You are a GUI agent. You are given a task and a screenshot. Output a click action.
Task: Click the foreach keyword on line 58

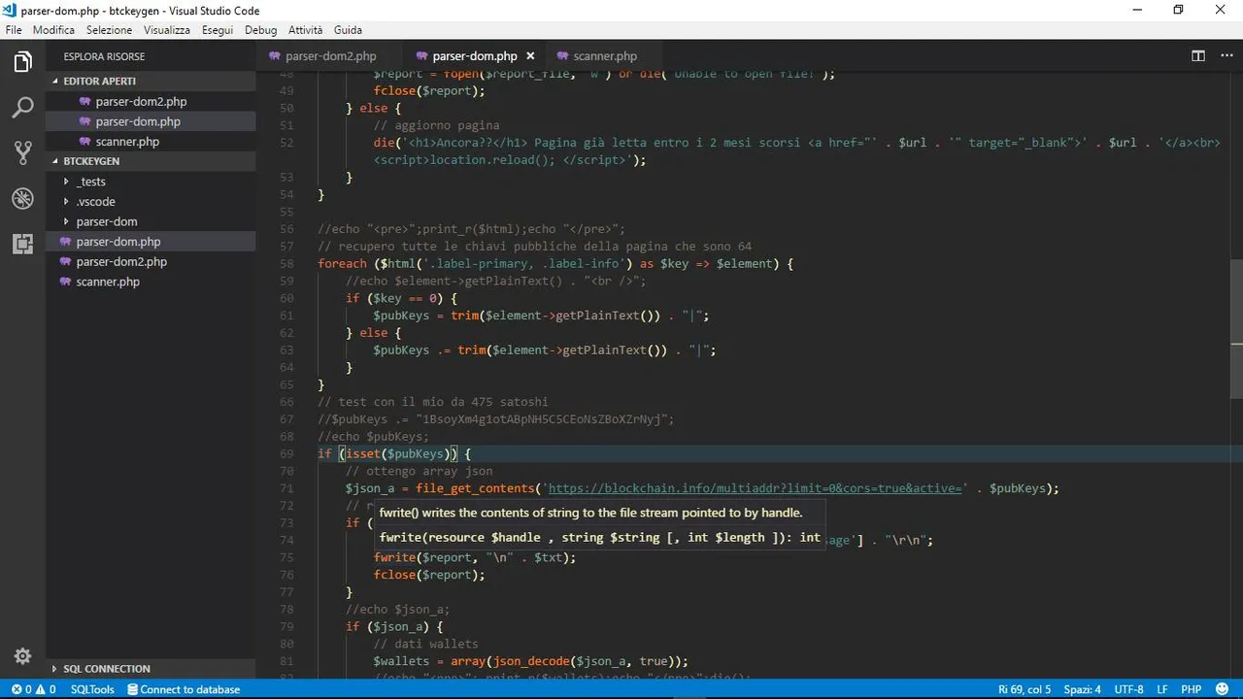coord(342,264)
